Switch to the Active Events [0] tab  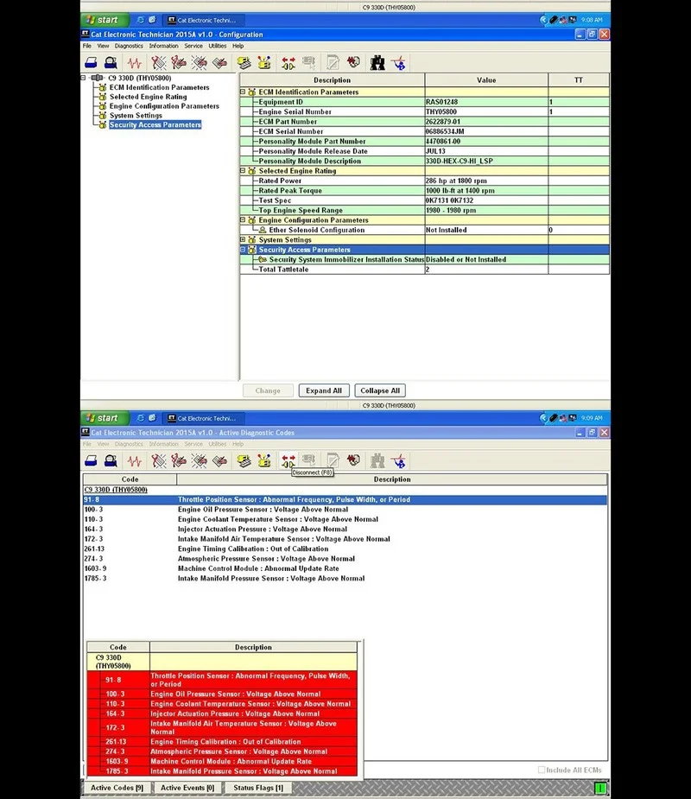pos(187,787)
